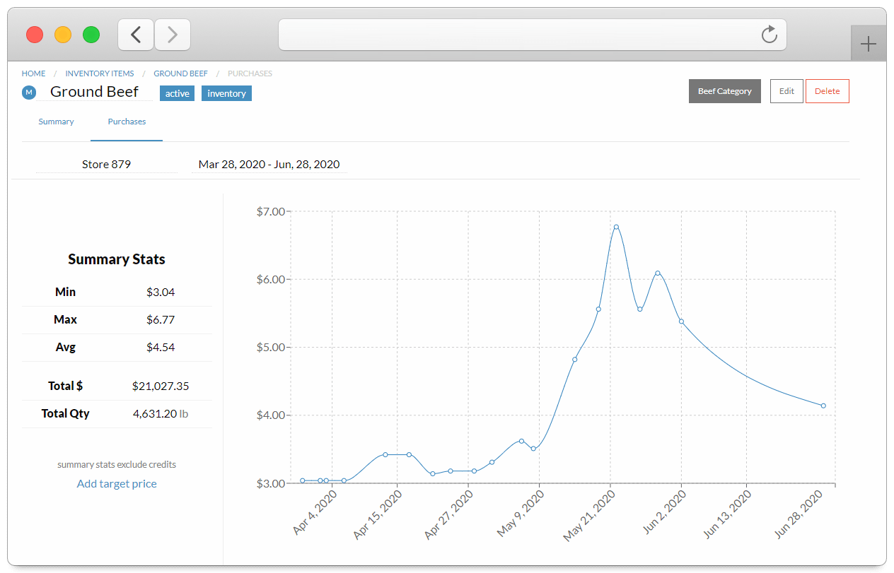
Task: Click the browser back arrow
Action: point(135,34)
